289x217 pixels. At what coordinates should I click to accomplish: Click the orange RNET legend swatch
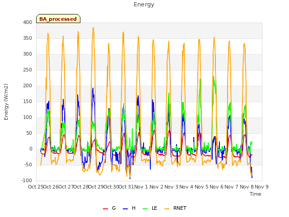click(x=167, y=209)
